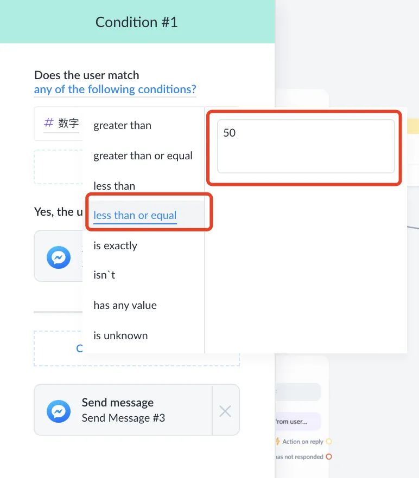
Task: Select 'less than' condition operator
Action: 114,186
